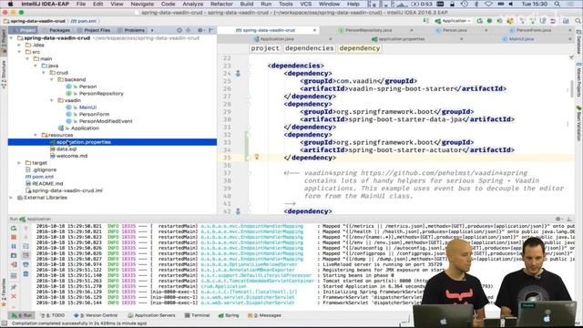
Task: Switch to Person.java editor tab
Action: [455, 30]
